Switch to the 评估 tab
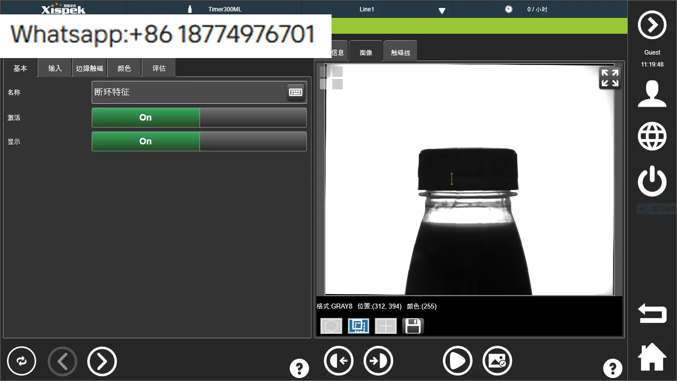The height and width of the screenshot is (381, 677). (159, 67)
